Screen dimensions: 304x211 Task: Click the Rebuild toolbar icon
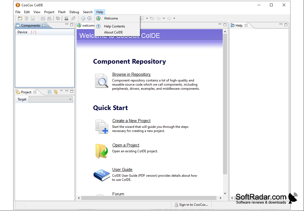[x=49, y=18]
